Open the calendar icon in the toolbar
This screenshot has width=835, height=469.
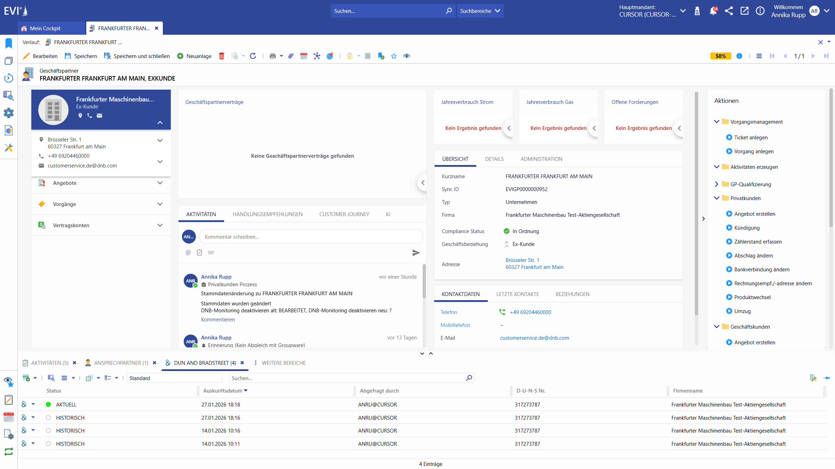(303, 56)
